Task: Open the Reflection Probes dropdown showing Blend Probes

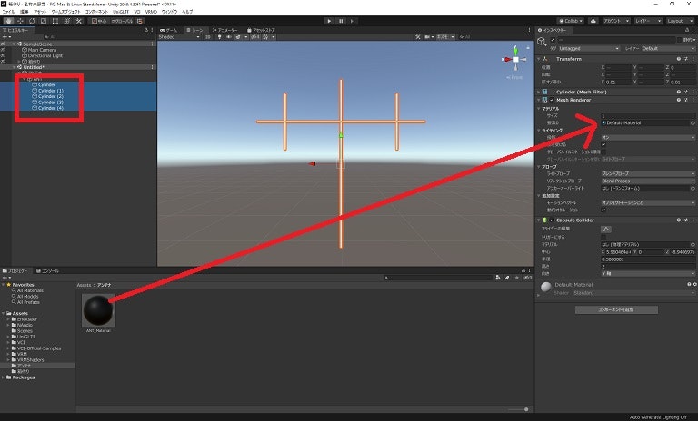Action: 648,181
